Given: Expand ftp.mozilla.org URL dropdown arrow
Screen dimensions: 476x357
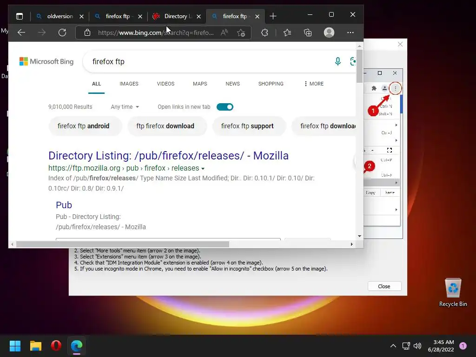Looking at the screenshot, I should (203, 168).
